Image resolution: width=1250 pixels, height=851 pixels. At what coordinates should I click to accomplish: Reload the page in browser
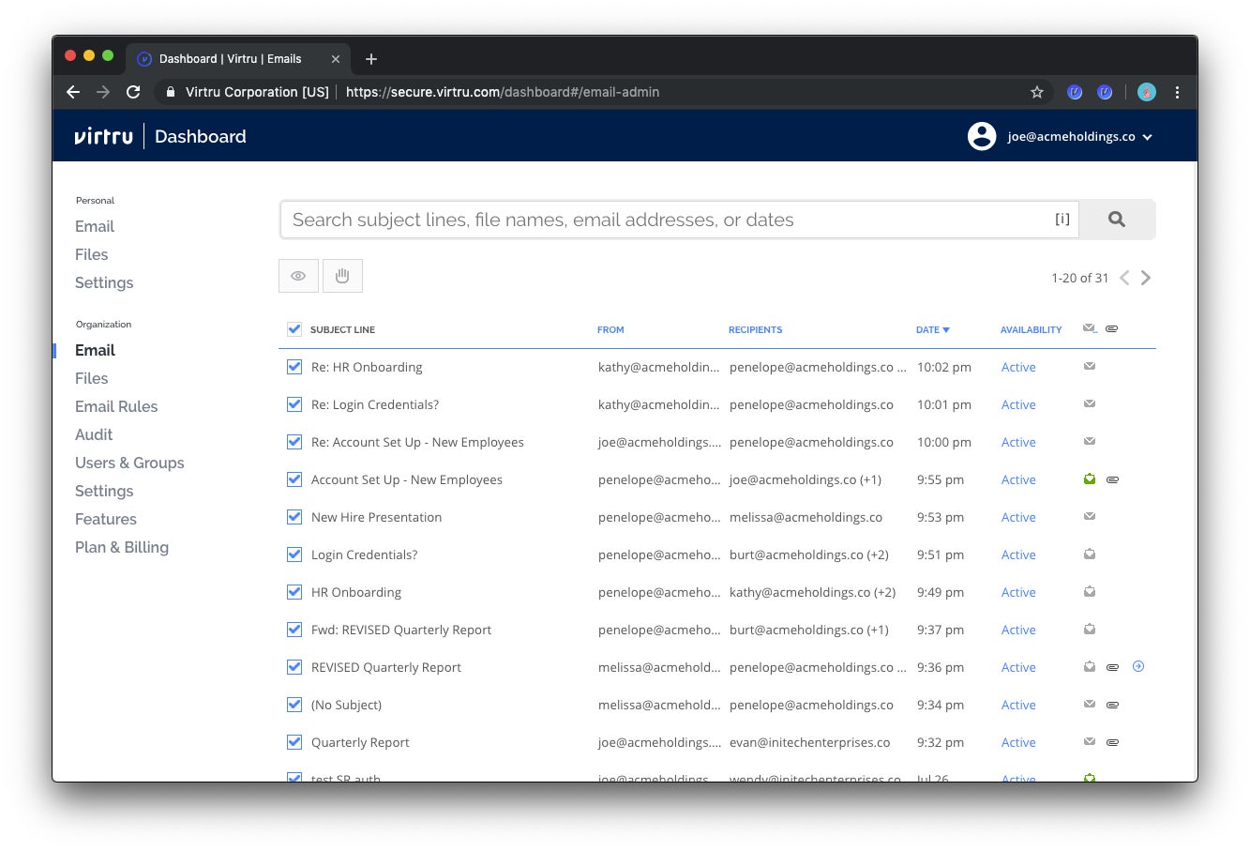(x=133, y=92)
